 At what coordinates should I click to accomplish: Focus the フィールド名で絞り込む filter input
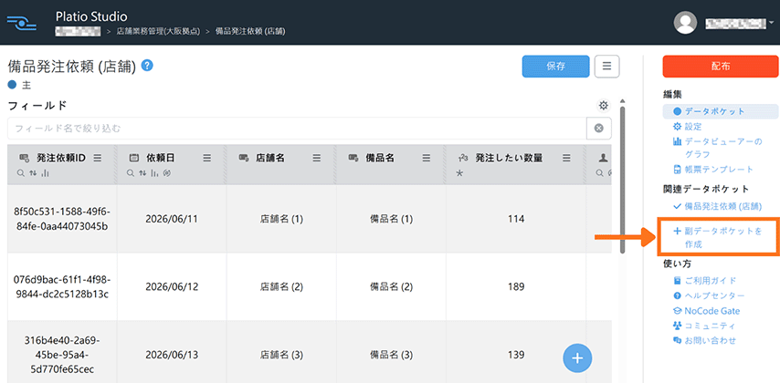pyautogui.click(x=297, y=129)
